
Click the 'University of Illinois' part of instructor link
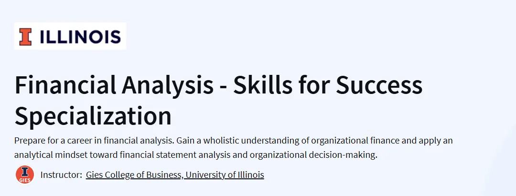pos(225,175)
